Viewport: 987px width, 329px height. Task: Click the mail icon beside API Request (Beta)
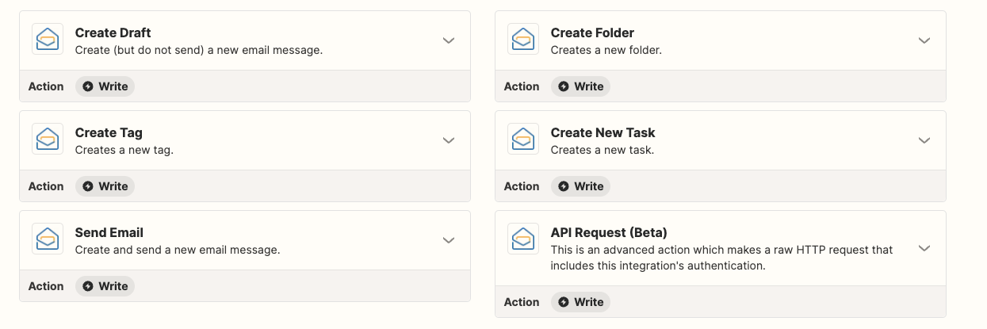coord(523,239)
